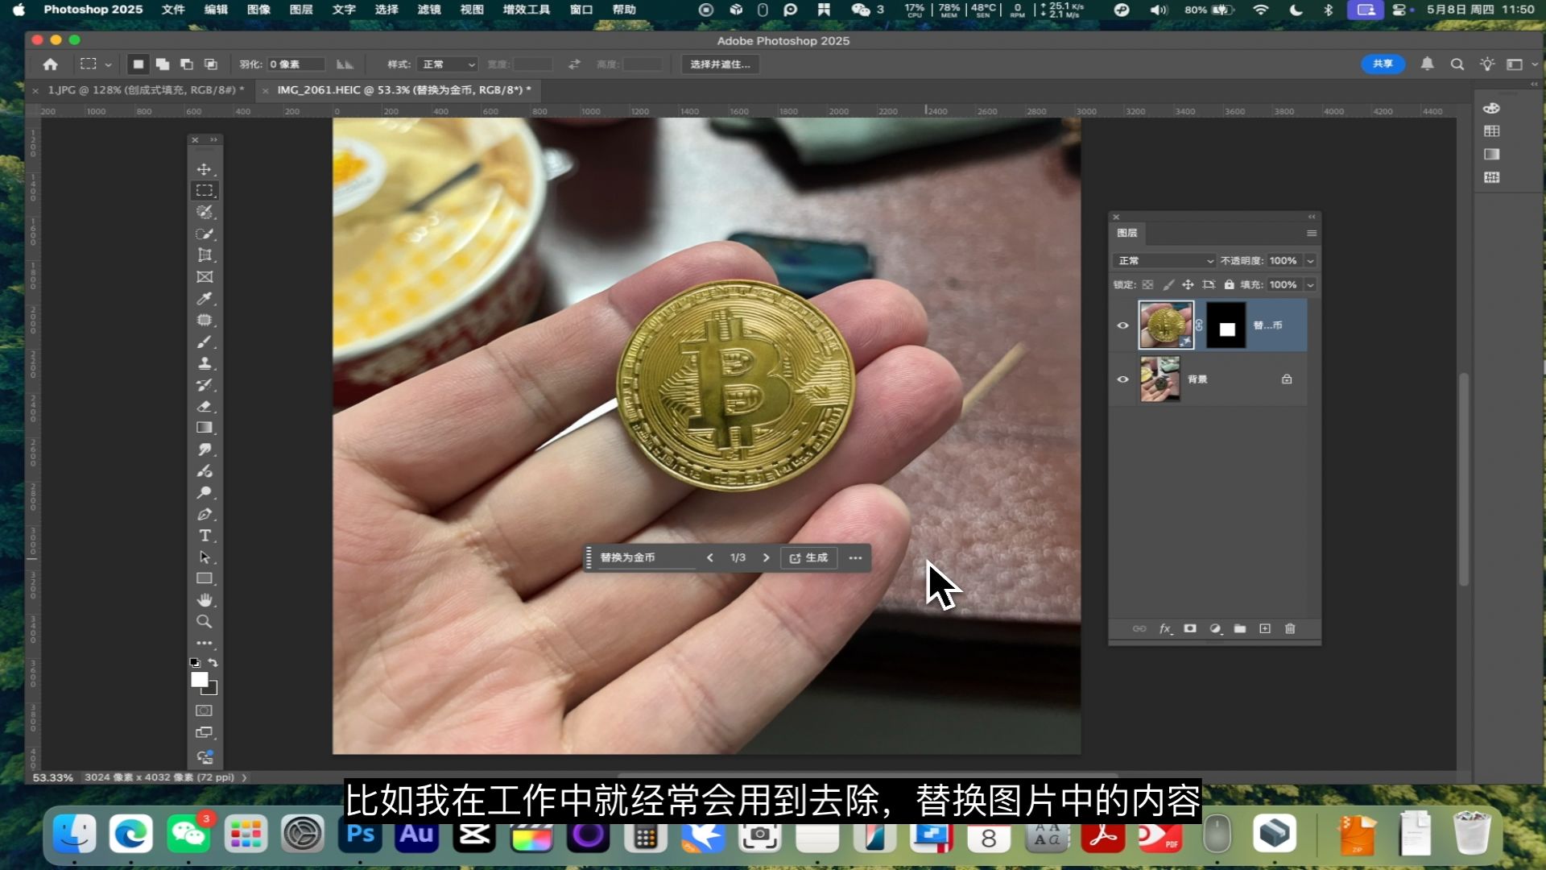
Task: Open fill 填充 dropdown arrow
Action: 1310,285
